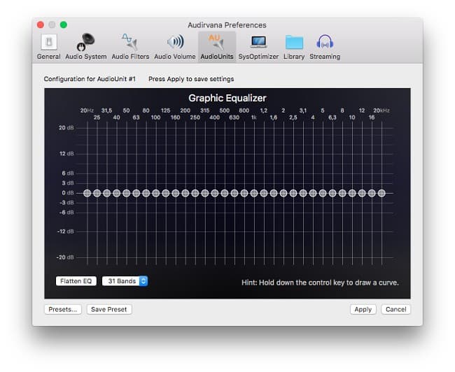455x372 pixels.
Task: Click the '12 dB' scale label
Action: coord(66,153)
